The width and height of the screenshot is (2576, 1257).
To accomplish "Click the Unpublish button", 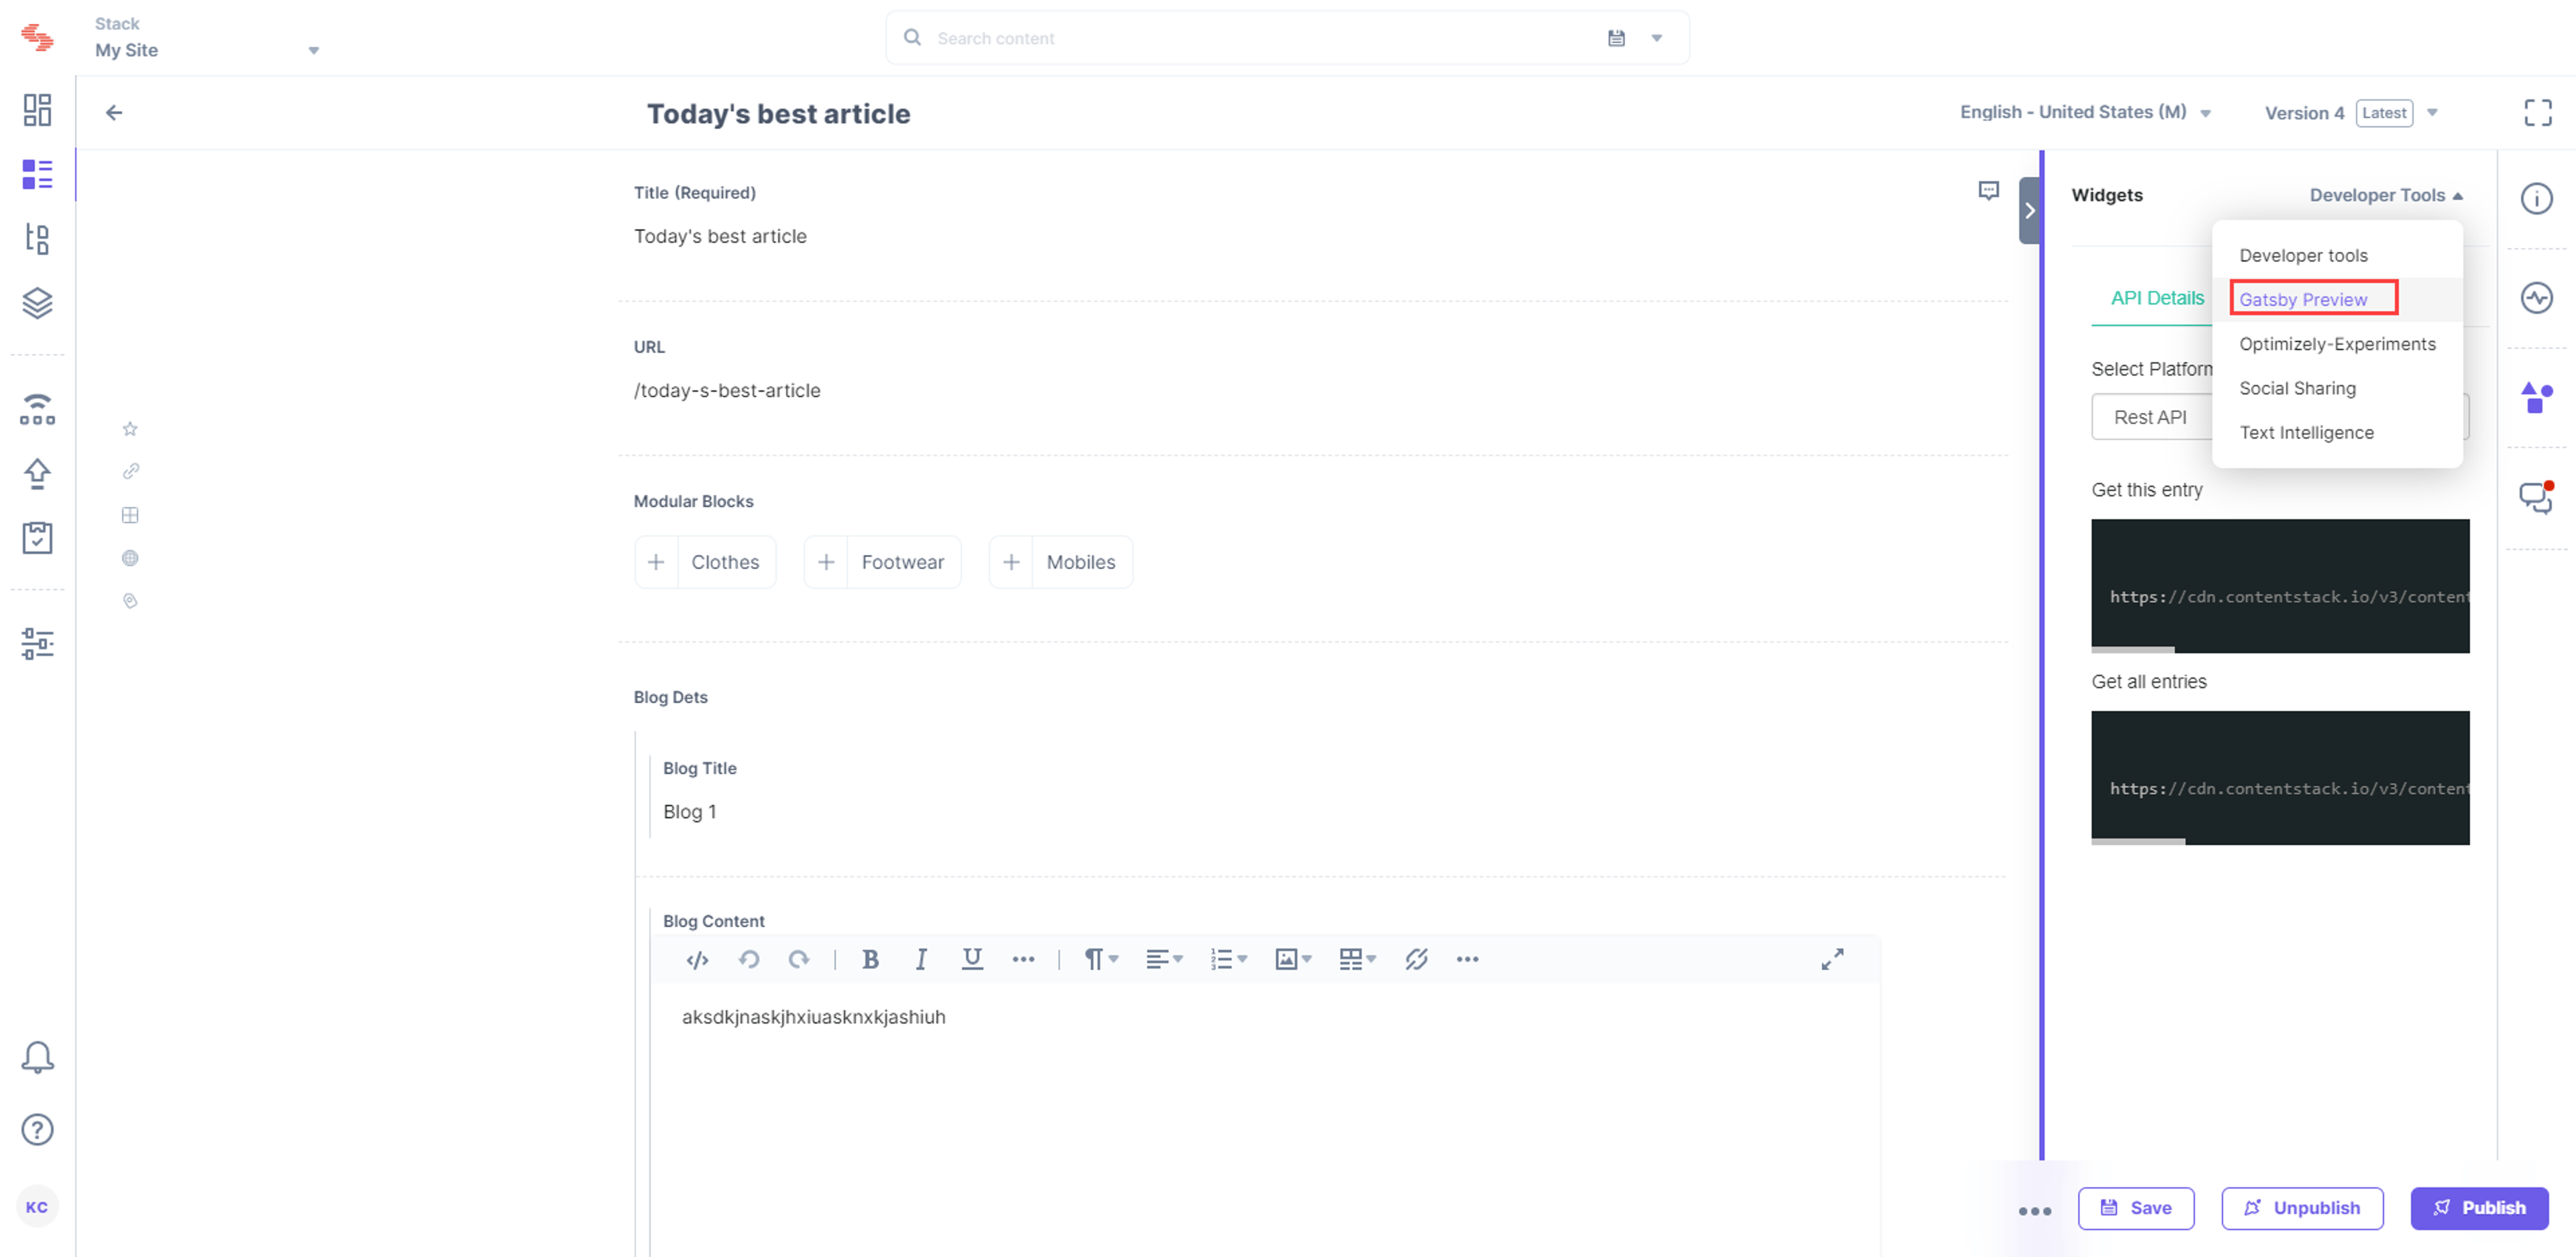I will [x=2301, y=1208].
